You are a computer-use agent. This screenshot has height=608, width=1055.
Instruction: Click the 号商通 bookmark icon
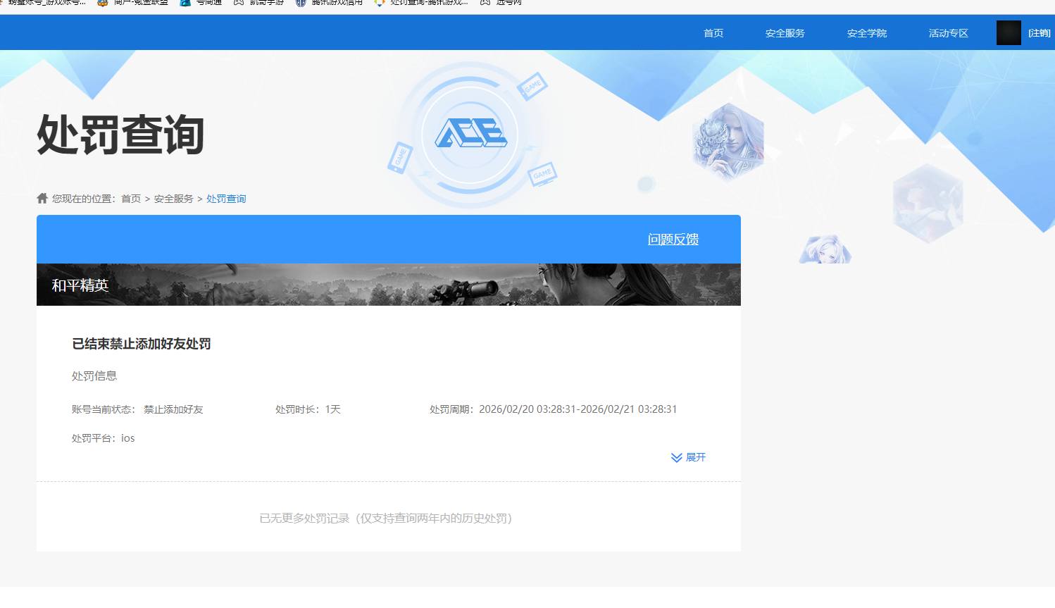pos(185,4)
